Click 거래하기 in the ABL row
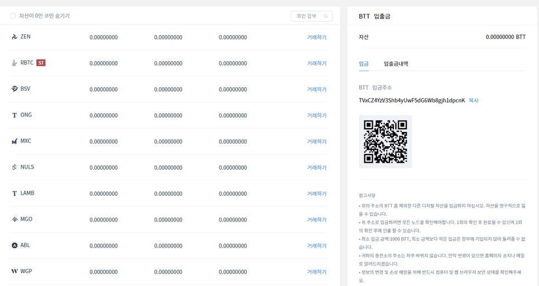The height and width of the screenshot is (286, 539). tap(316, 245)
